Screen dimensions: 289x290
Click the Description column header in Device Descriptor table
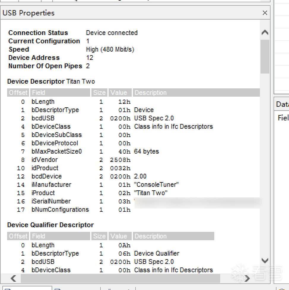tap(196, 93)
